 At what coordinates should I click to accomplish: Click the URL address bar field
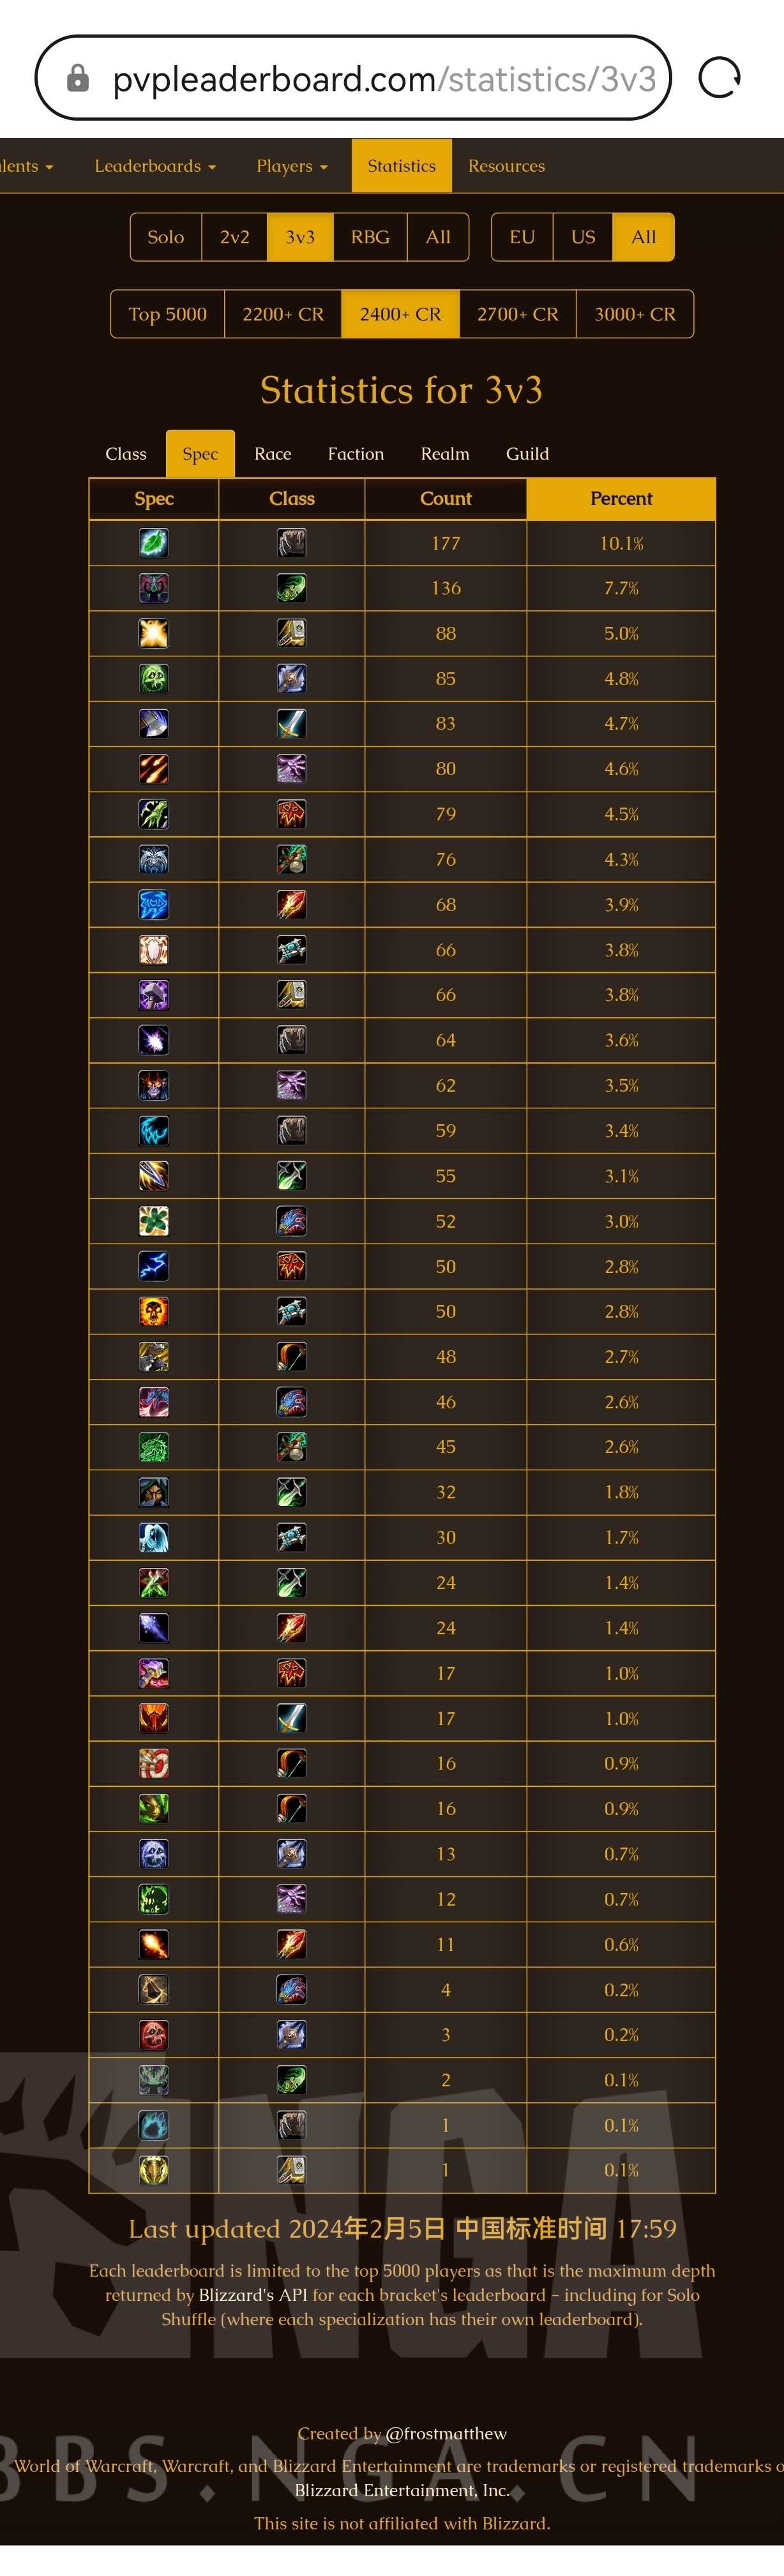point(384,78)
